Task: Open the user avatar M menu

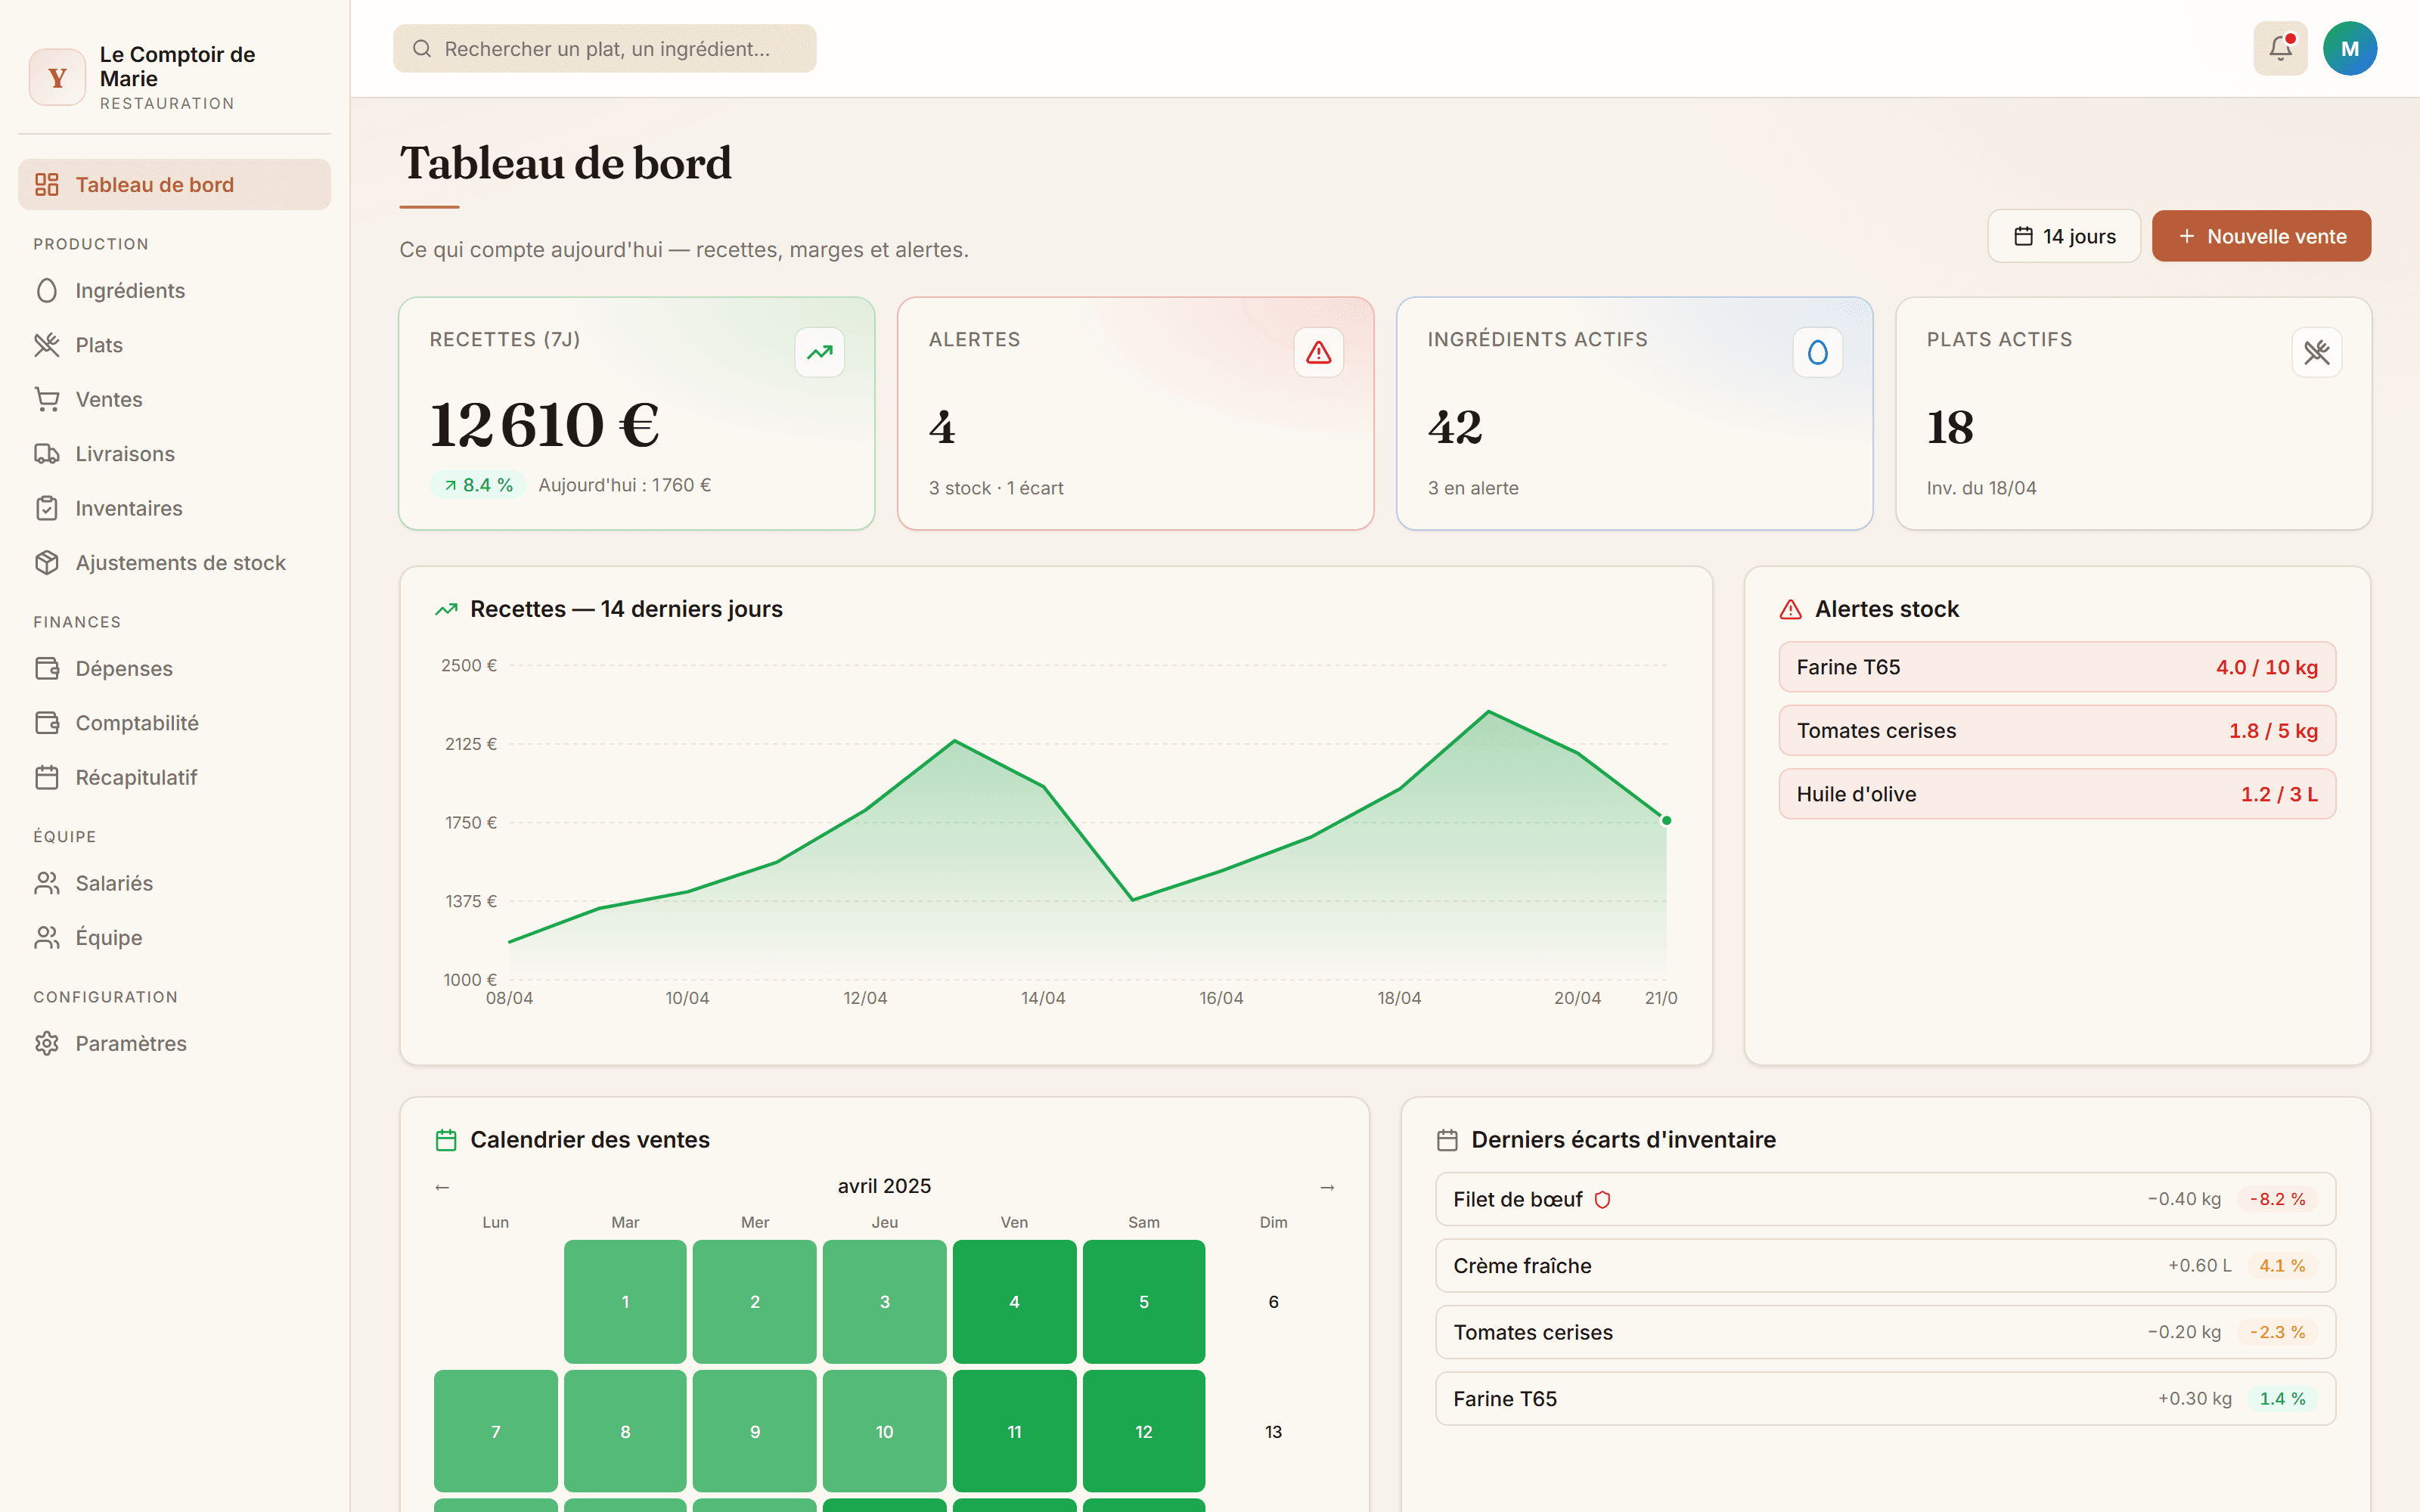Action: [2349, 48]
